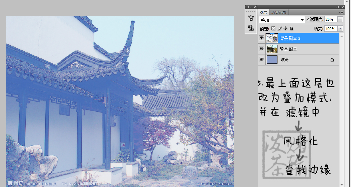
Task: Open the 不透明度 opacity slider arrow
Action: [340, 20]
